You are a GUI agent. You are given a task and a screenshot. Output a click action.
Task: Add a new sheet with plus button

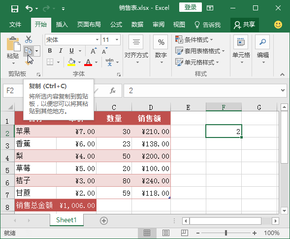pos(104,221)
